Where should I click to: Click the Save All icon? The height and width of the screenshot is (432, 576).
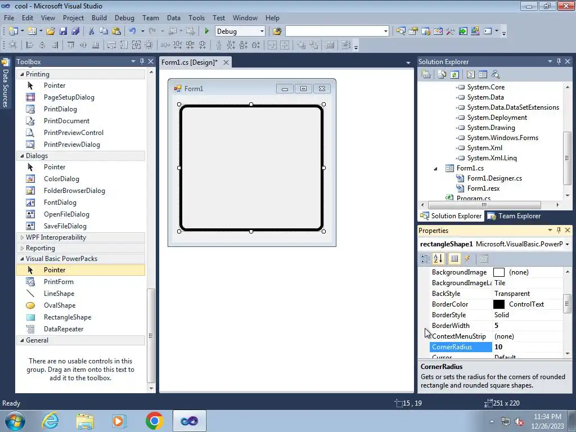point(75,31)
